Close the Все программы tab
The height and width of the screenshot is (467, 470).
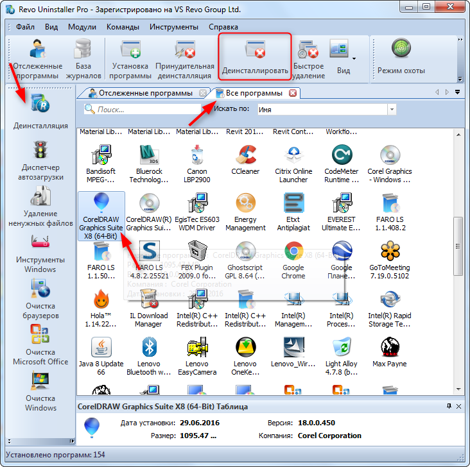293,93
